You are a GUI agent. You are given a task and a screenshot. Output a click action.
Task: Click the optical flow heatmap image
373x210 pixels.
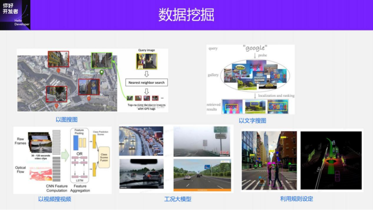(x=41, y=174)
